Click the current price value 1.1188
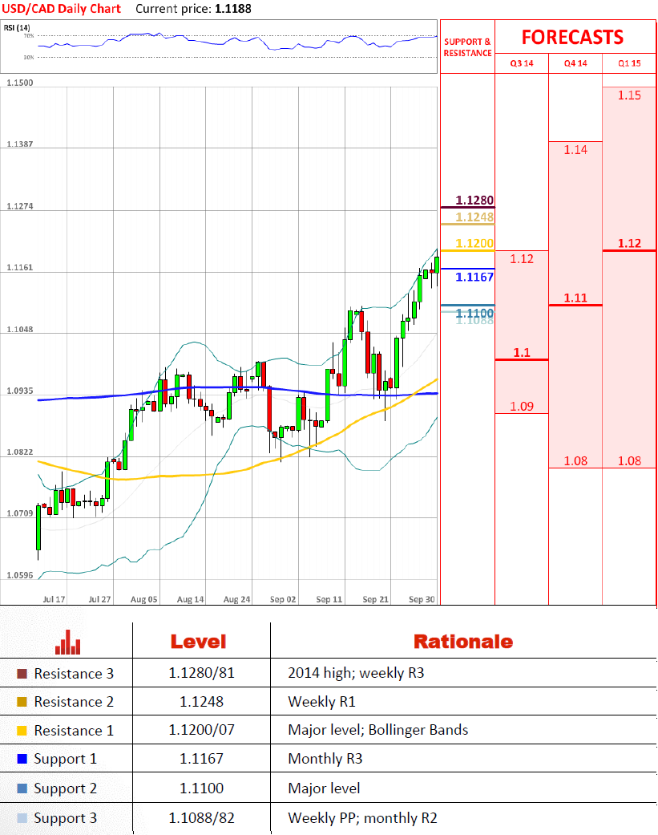This screenshot has height=835, width=658. coord(233,9)
